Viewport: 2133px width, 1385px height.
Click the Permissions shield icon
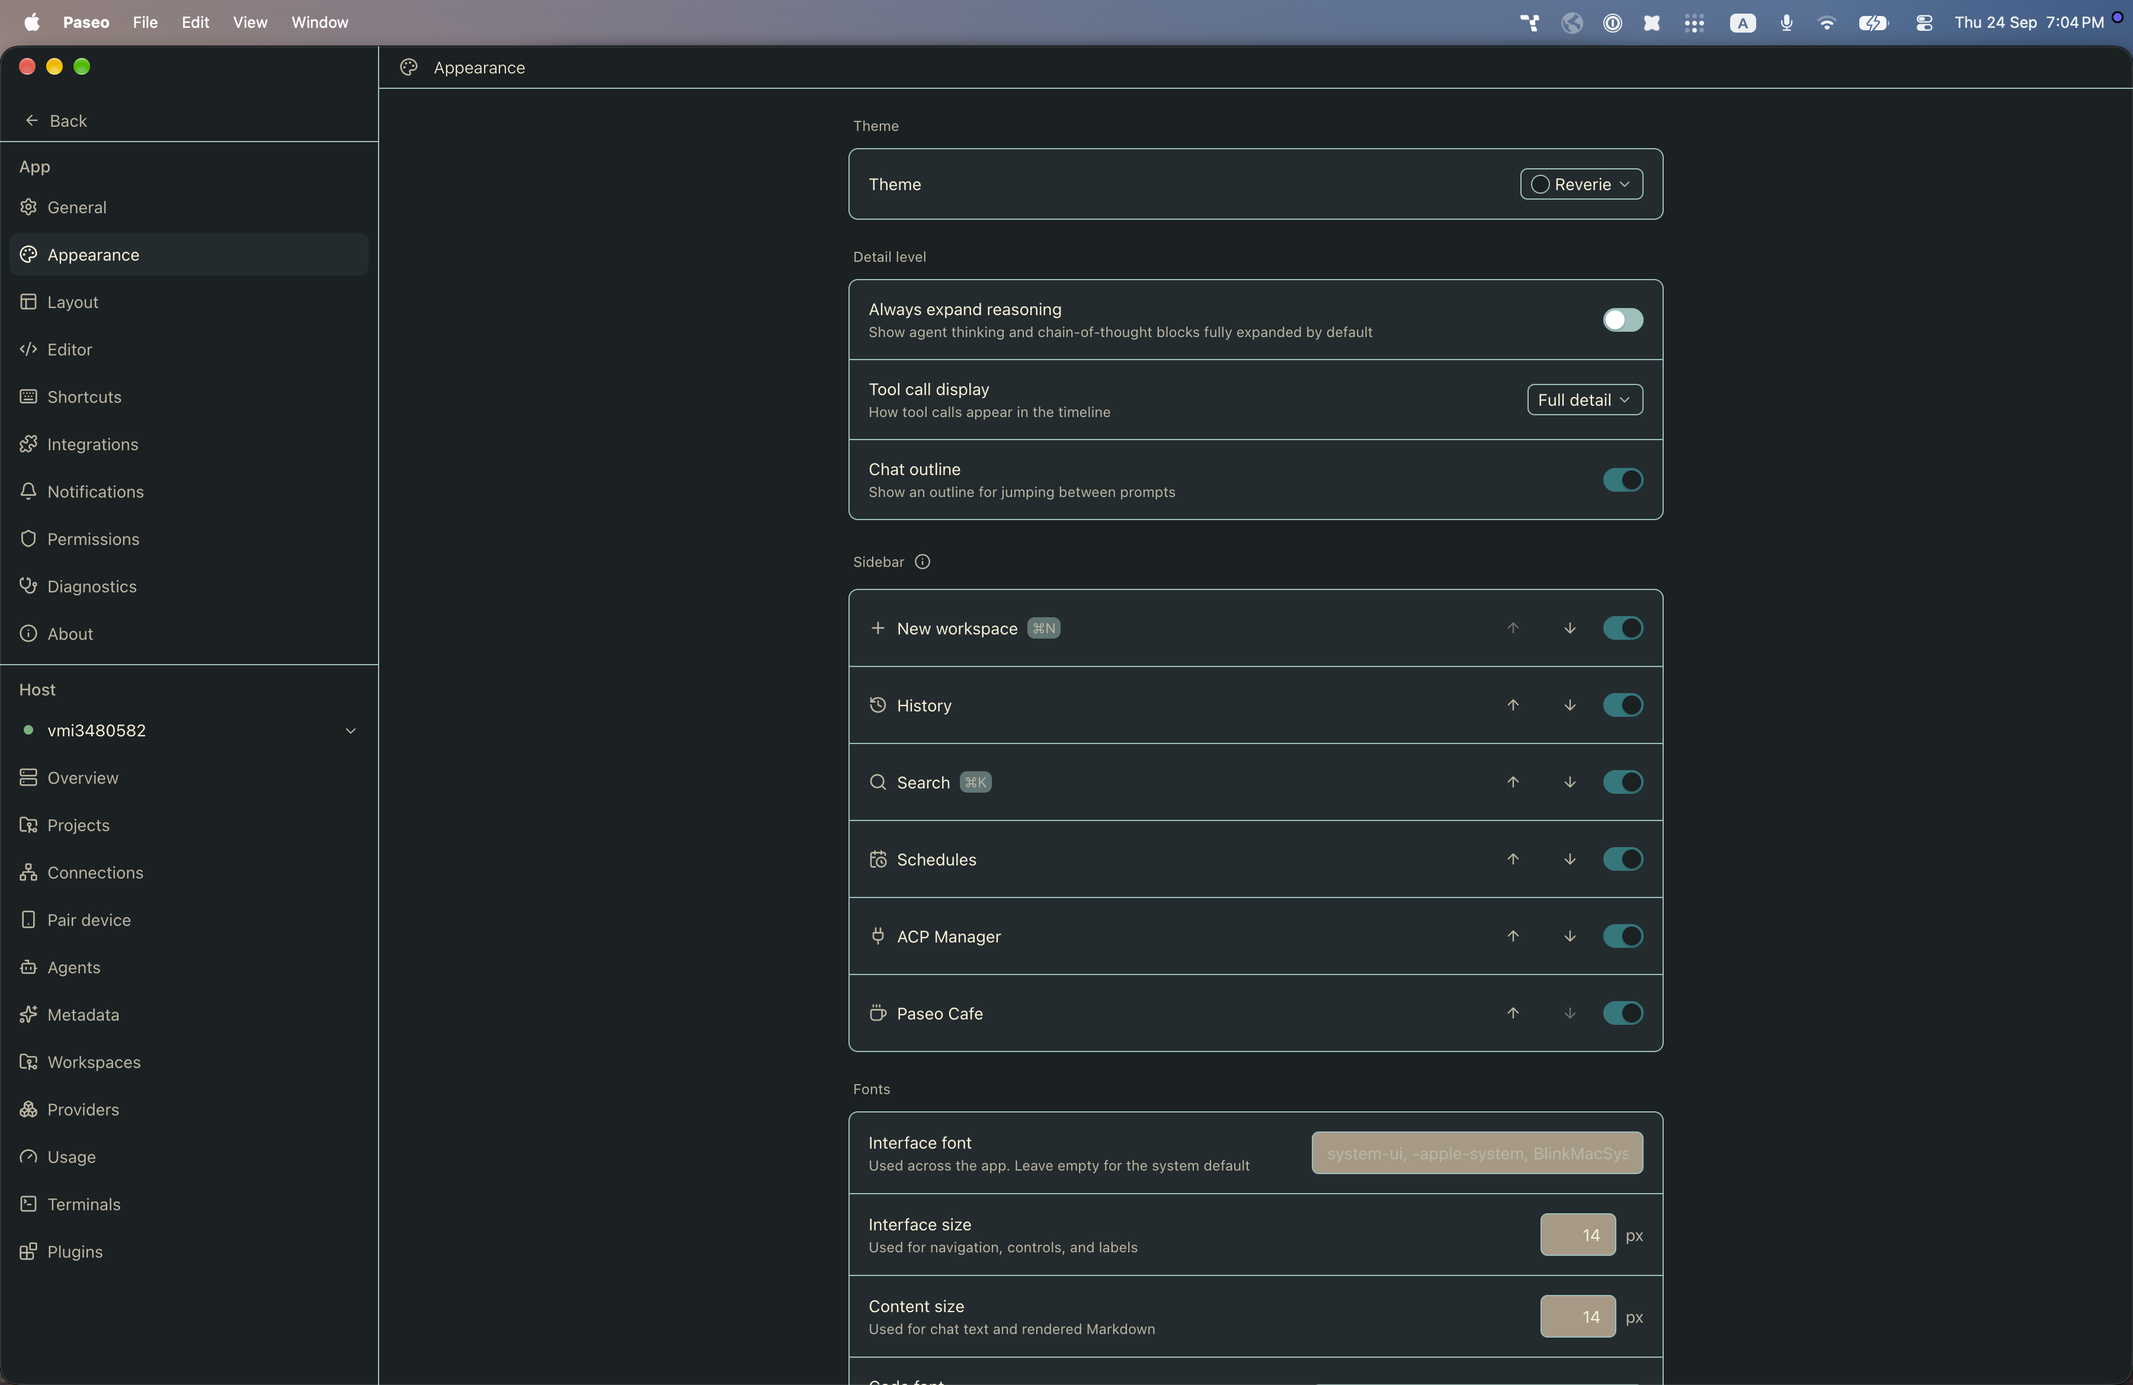coord(28,539)
